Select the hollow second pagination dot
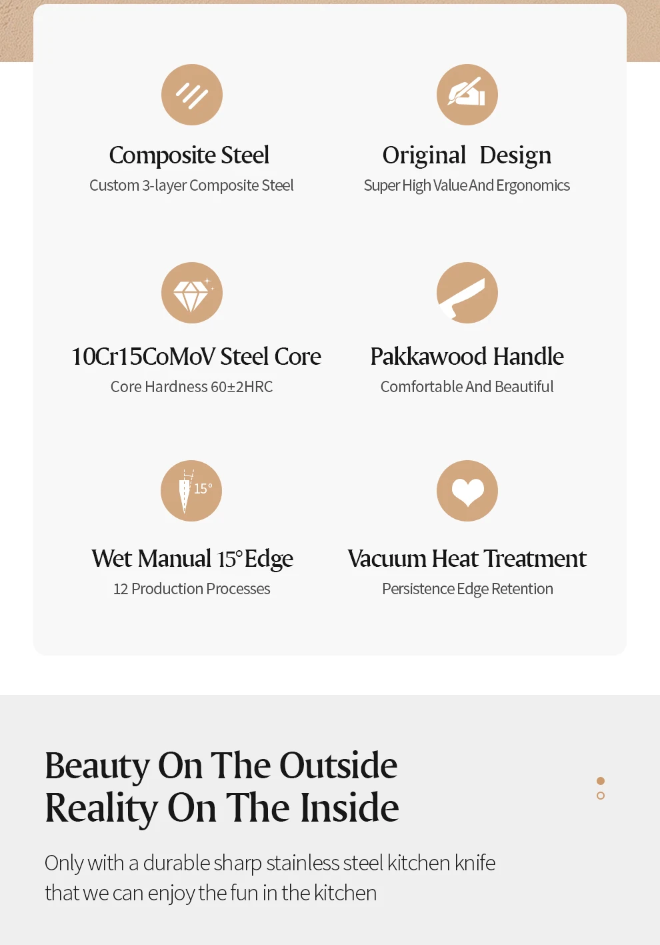The width and height of the screenshot is (660, 945). point(601,796)
